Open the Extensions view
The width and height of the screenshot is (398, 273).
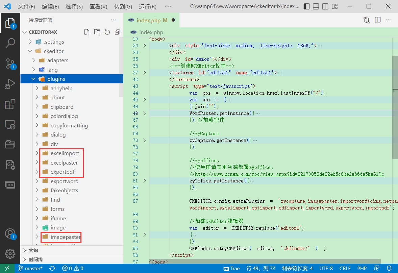coord(10,104)
